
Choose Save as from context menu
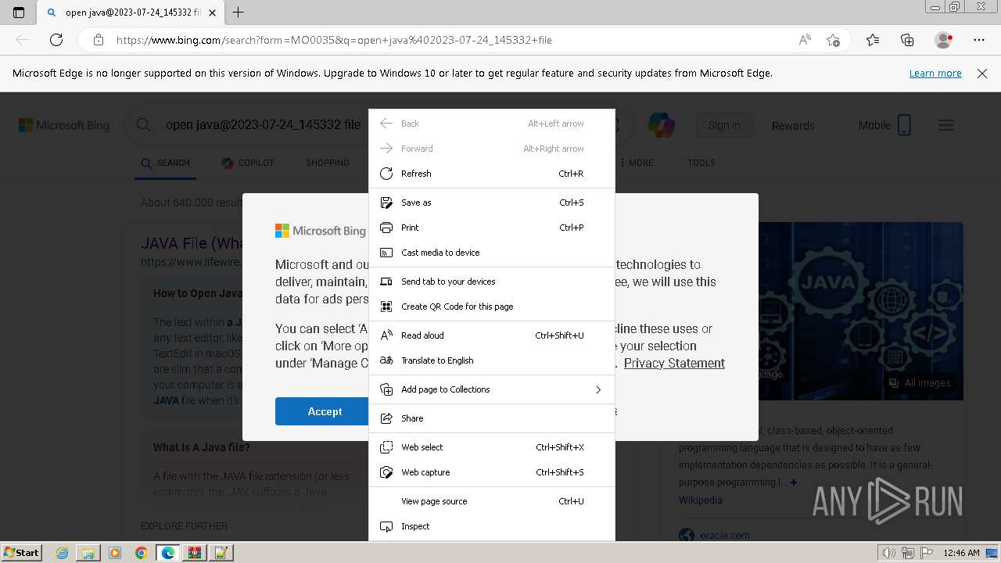pos(491,203)
